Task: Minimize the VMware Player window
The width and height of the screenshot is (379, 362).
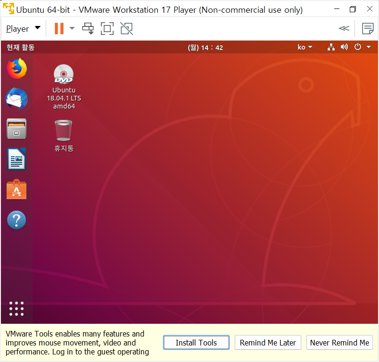Action: tap(337, 9)
